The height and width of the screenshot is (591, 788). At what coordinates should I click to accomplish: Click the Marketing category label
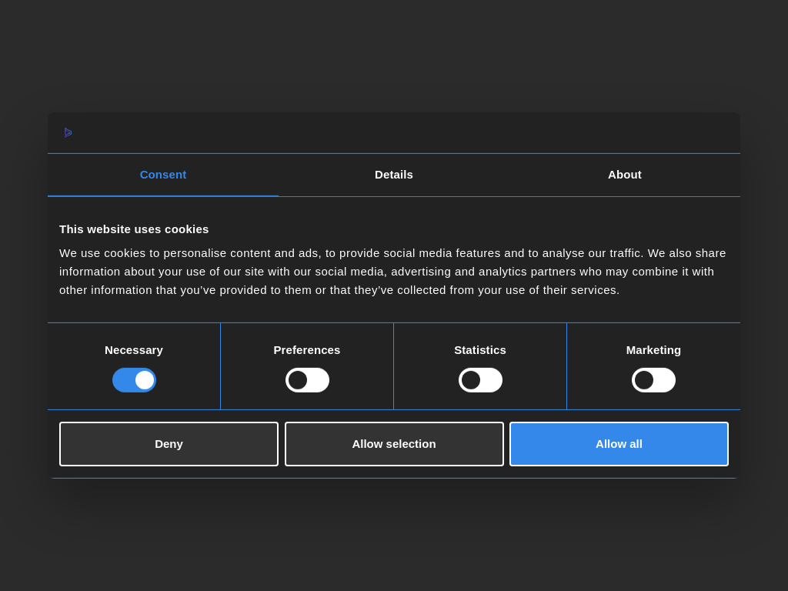653,350
